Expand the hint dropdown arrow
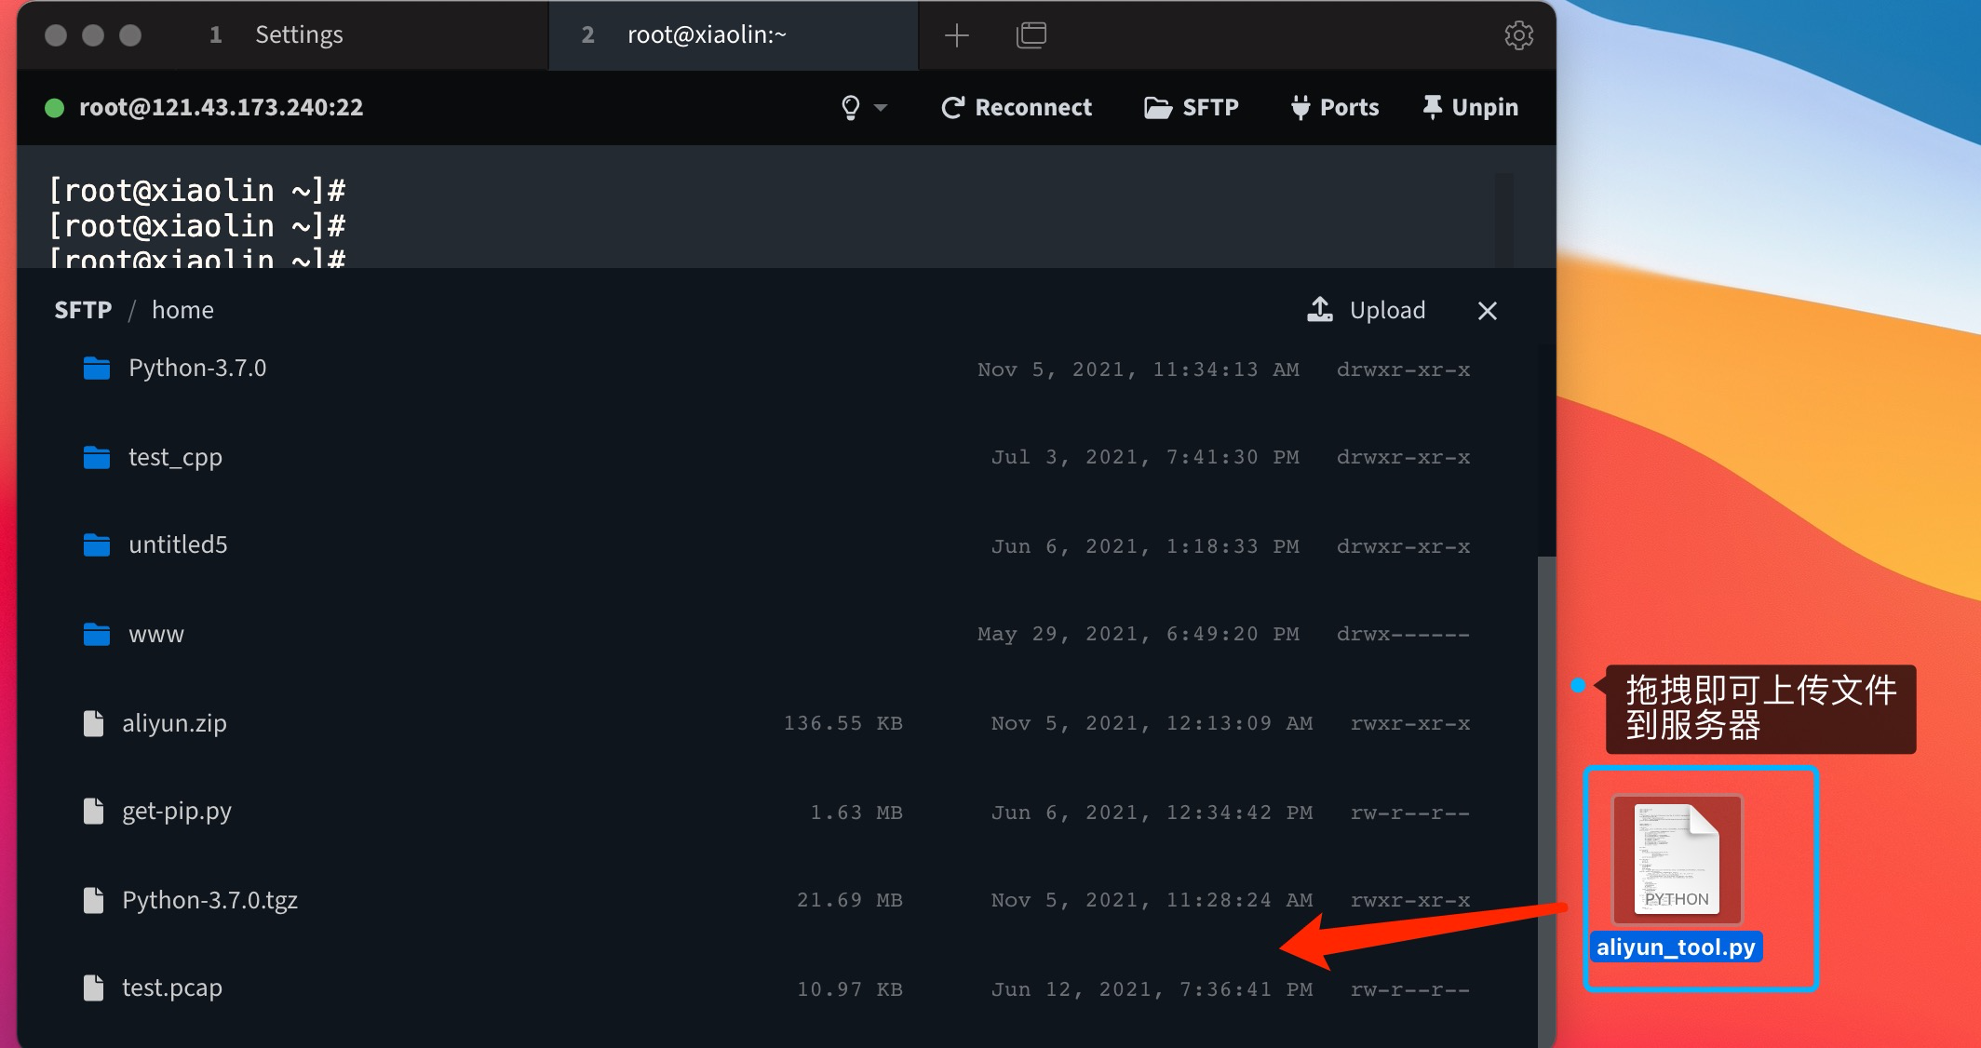The height and width of the screenshot is (1048, 1981). click(884, 107)
